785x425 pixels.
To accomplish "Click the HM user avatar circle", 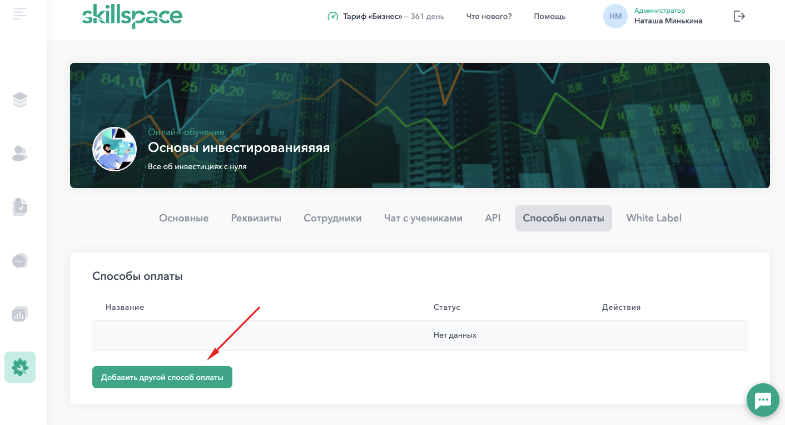I will (x=615, y=16).
